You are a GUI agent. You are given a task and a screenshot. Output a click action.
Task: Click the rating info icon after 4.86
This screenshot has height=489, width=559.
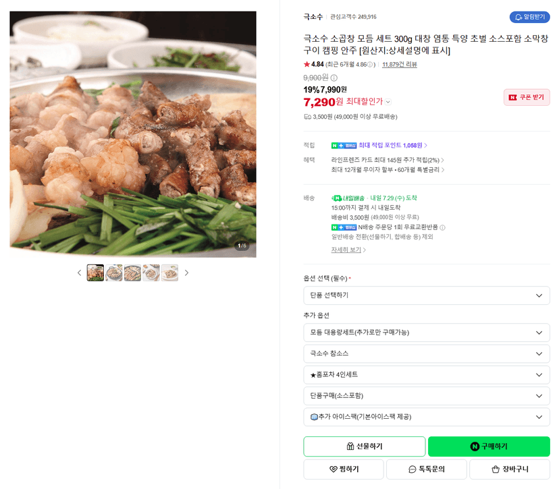coord(370,65)
